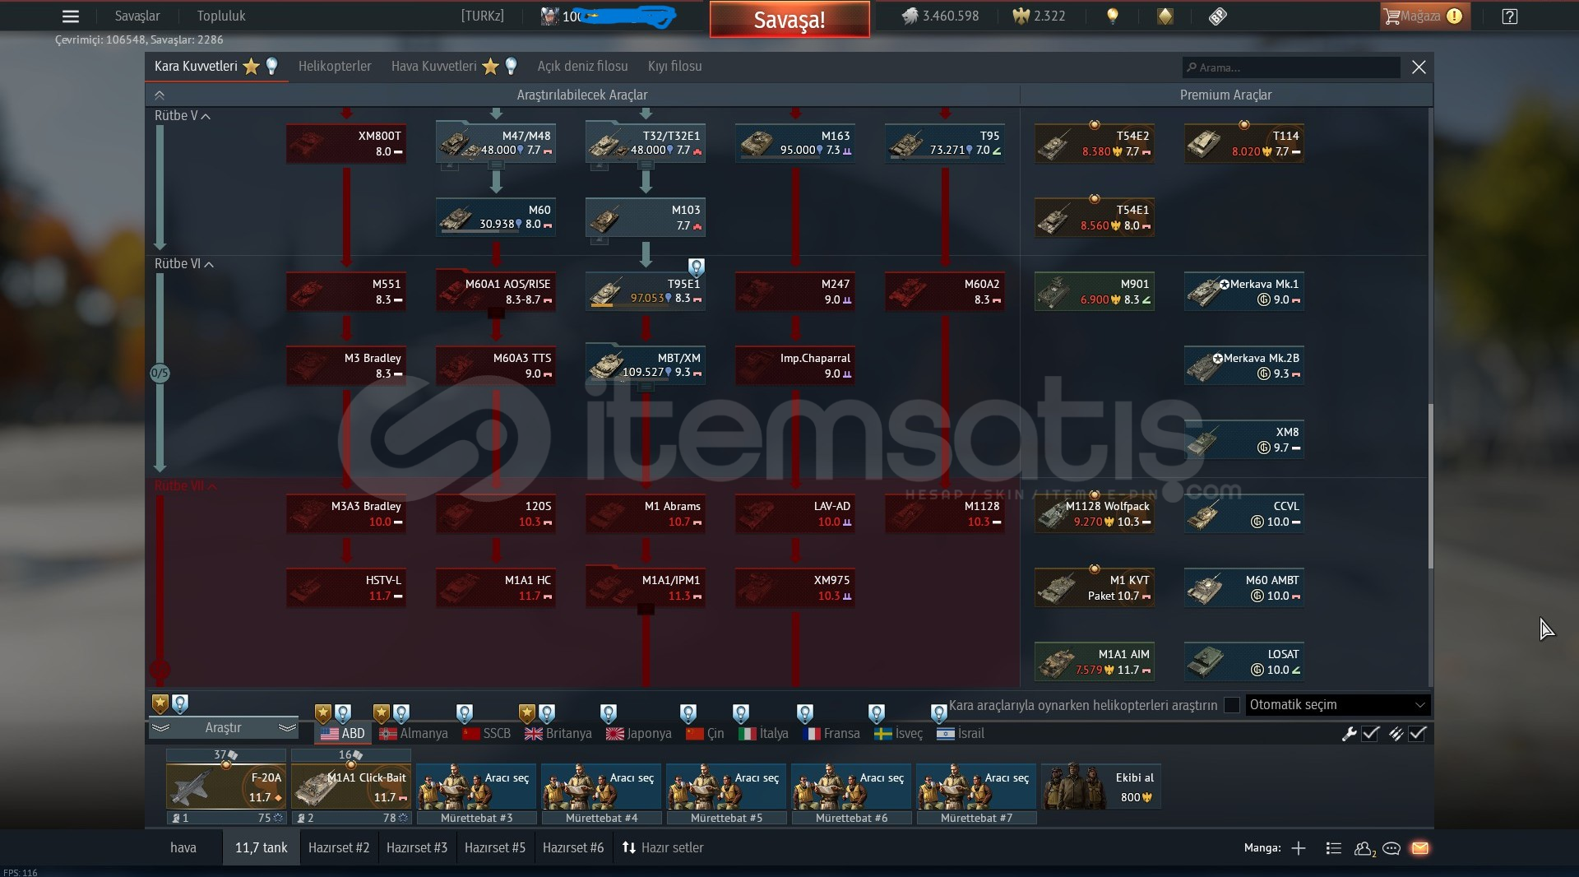Select SSCB nation flag tab
This screenshot has width=1579, height=877.
(x=487, y=733)
